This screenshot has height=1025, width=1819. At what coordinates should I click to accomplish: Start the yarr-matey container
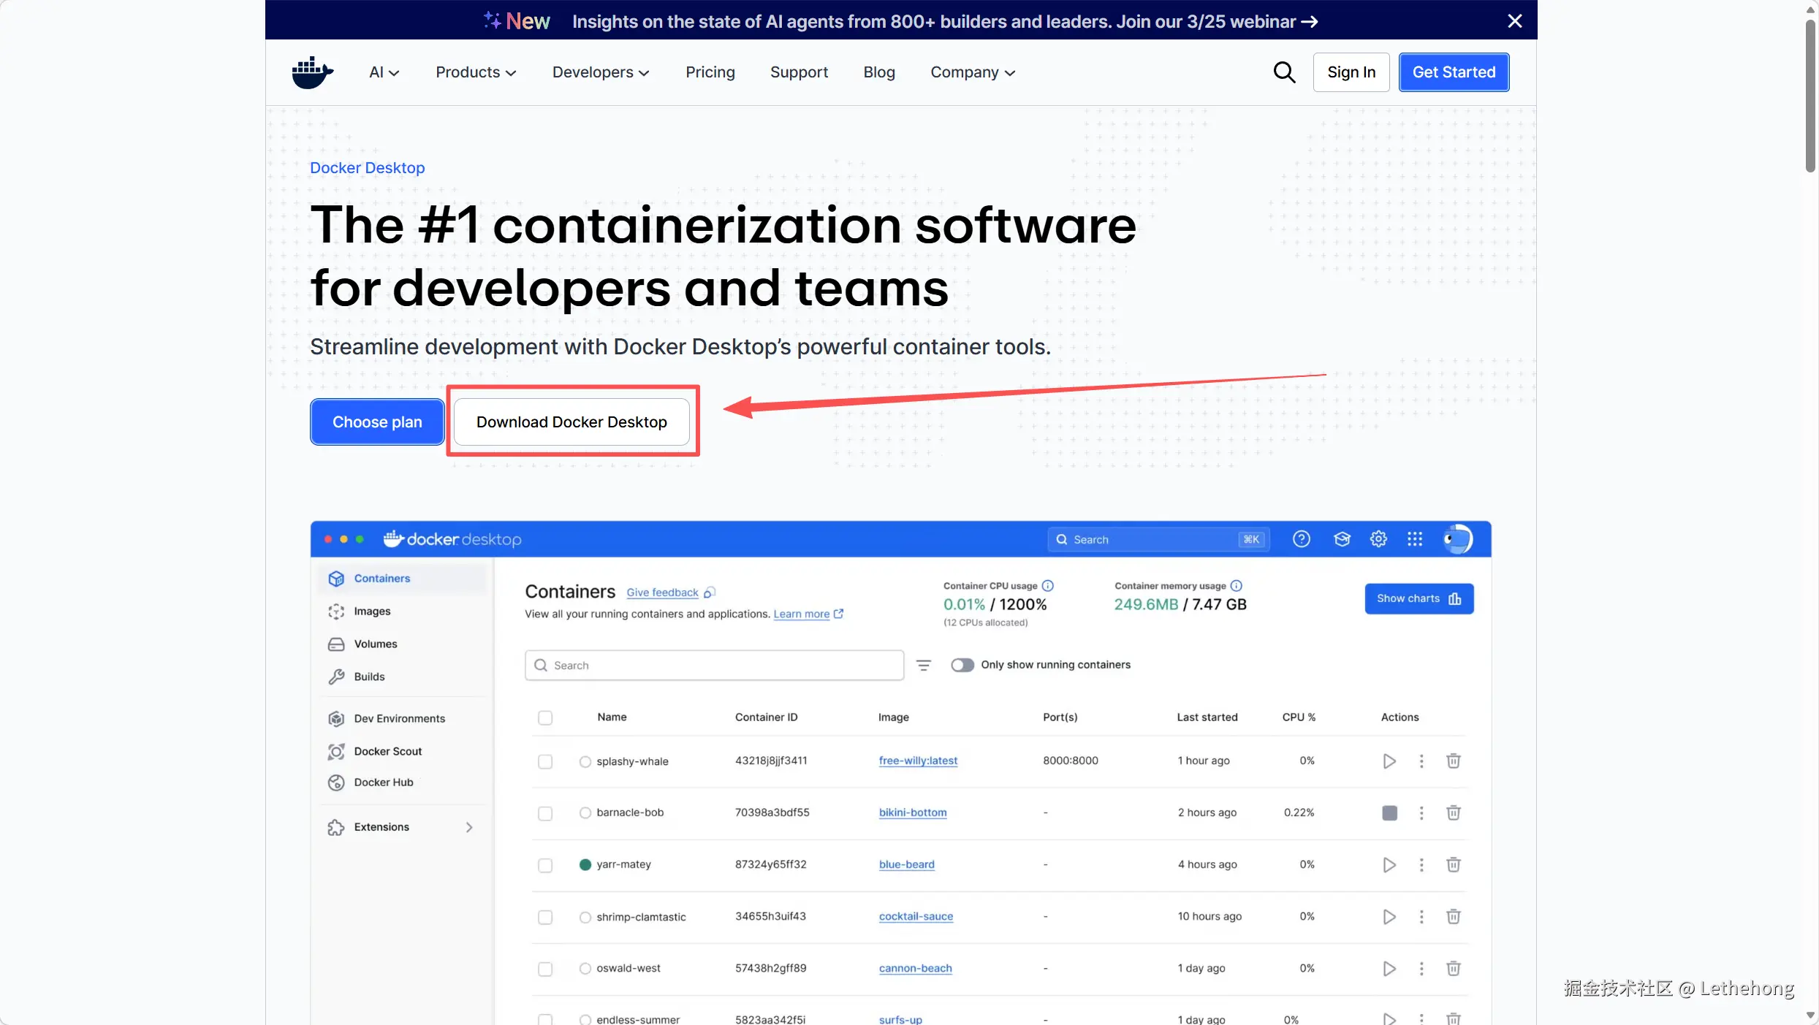coord(1389,865)
